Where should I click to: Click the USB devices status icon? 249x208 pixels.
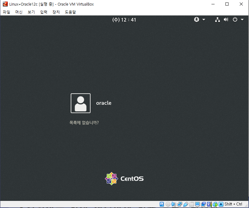186,204
